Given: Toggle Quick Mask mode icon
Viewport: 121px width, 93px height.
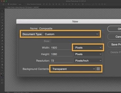Looking at the screenshot, I should 2,80.
